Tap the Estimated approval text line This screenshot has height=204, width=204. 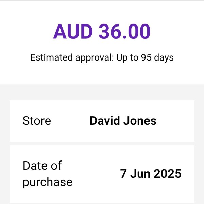coord(102,57)
